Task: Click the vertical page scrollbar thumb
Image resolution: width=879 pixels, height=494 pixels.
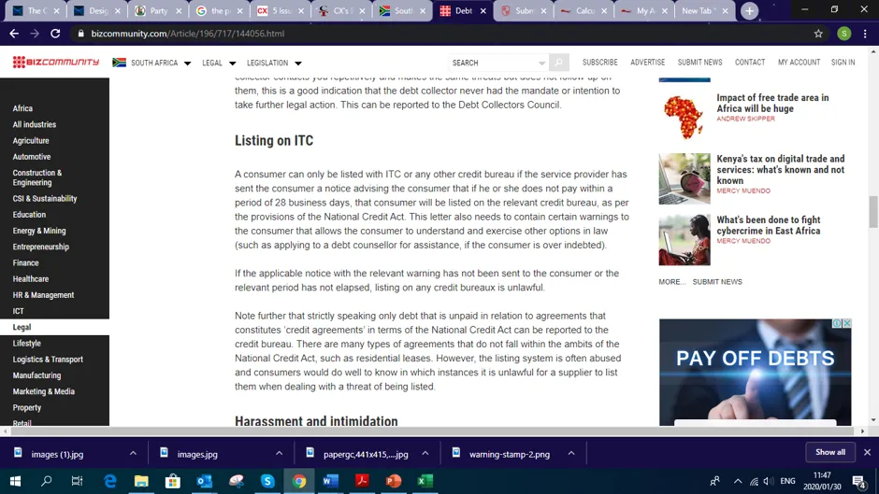Action: pos(873,212)
